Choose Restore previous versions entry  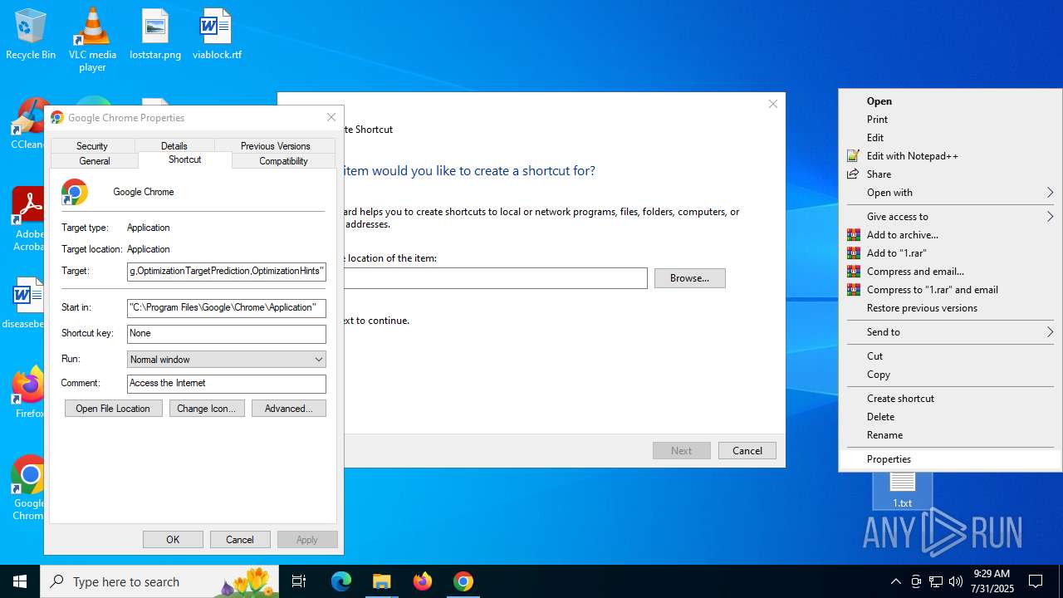[950, 308]
